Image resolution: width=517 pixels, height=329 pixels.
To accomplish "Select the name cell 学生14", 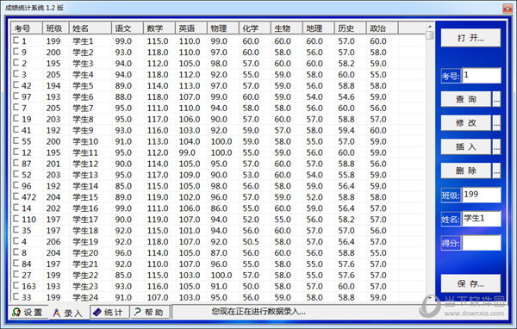I will pos(85,186).
